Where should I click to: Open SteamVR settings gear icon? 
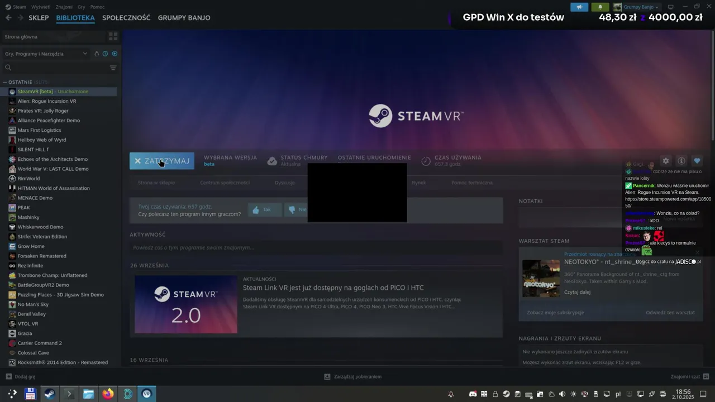click(x=665, y=161)
